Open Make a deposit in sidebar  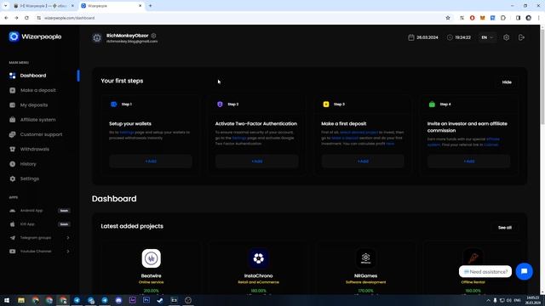(37, 90)
